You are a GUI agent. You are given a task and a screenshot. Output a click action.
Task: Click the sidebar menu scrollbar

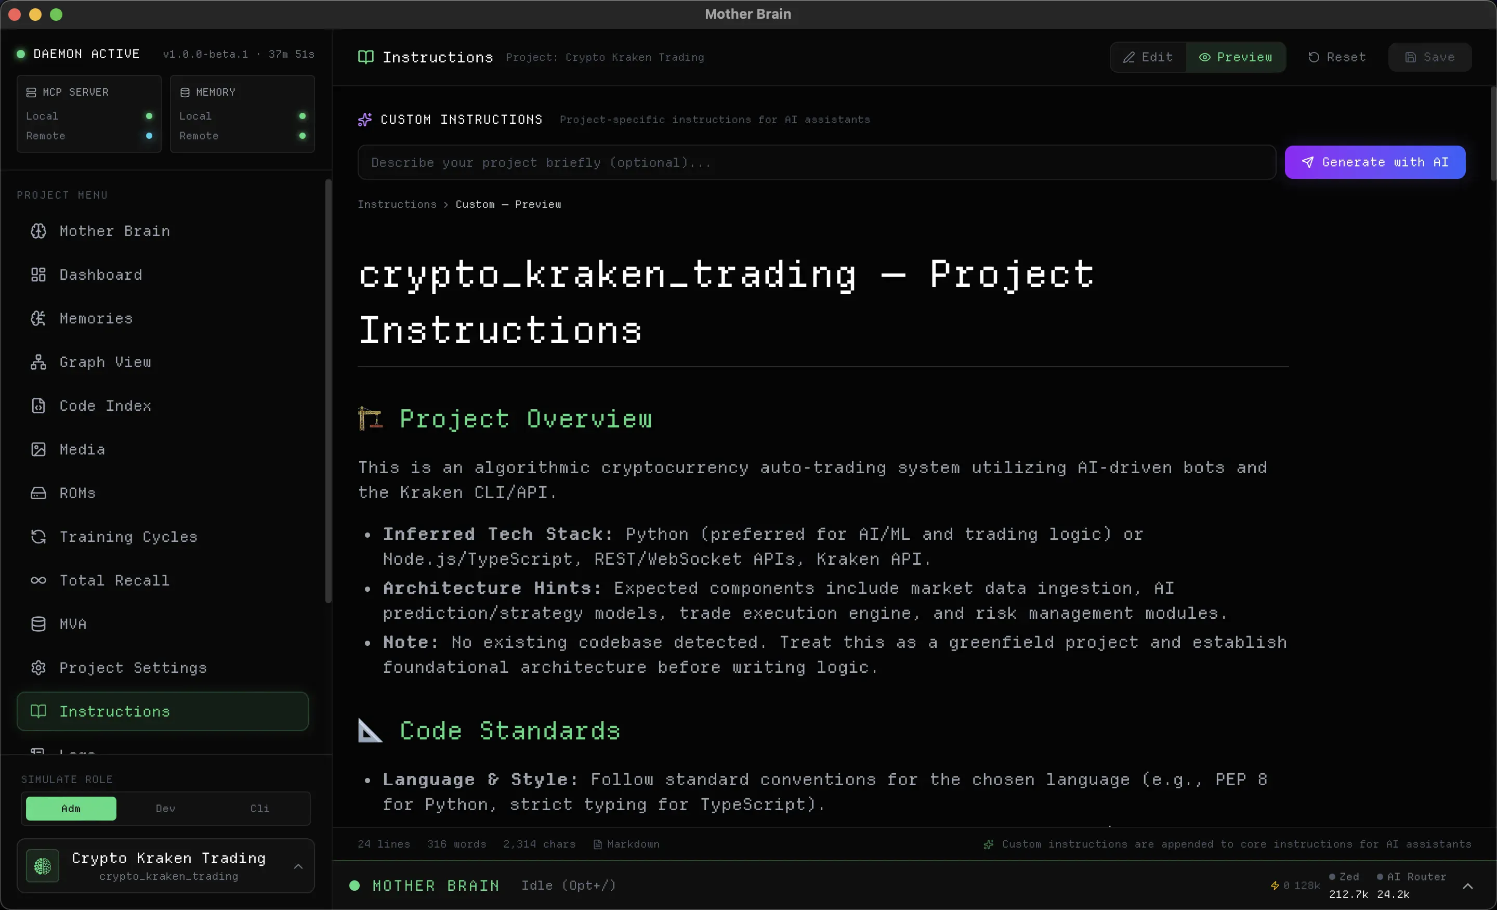pos(329,391)
